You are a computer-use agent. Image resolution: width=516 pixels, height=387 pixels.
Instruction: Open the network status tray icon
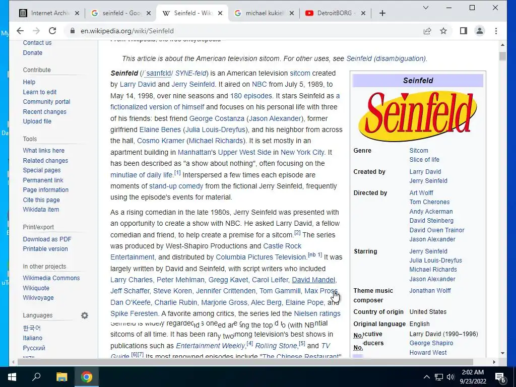439,377
